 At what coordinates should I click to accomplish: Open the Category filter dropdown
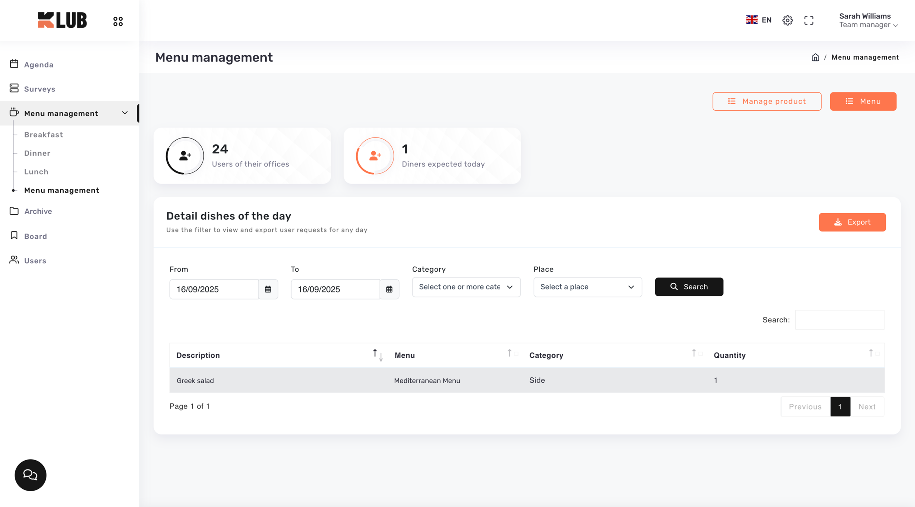466,287
